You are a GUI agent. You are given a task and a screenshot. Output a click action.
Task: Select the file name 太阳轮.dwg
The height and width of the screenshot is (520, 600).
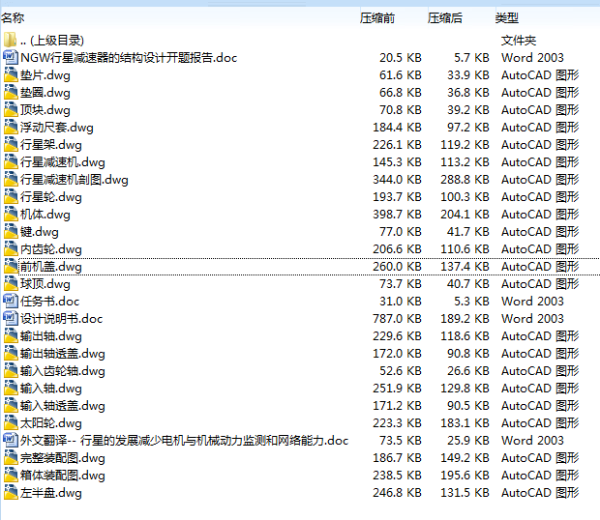[x=51, y=423]
